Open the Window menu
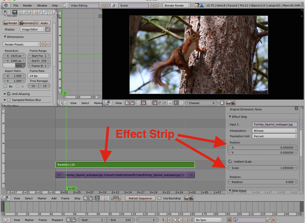The height and width of the screenshot is (223, 305). [42, 5]
